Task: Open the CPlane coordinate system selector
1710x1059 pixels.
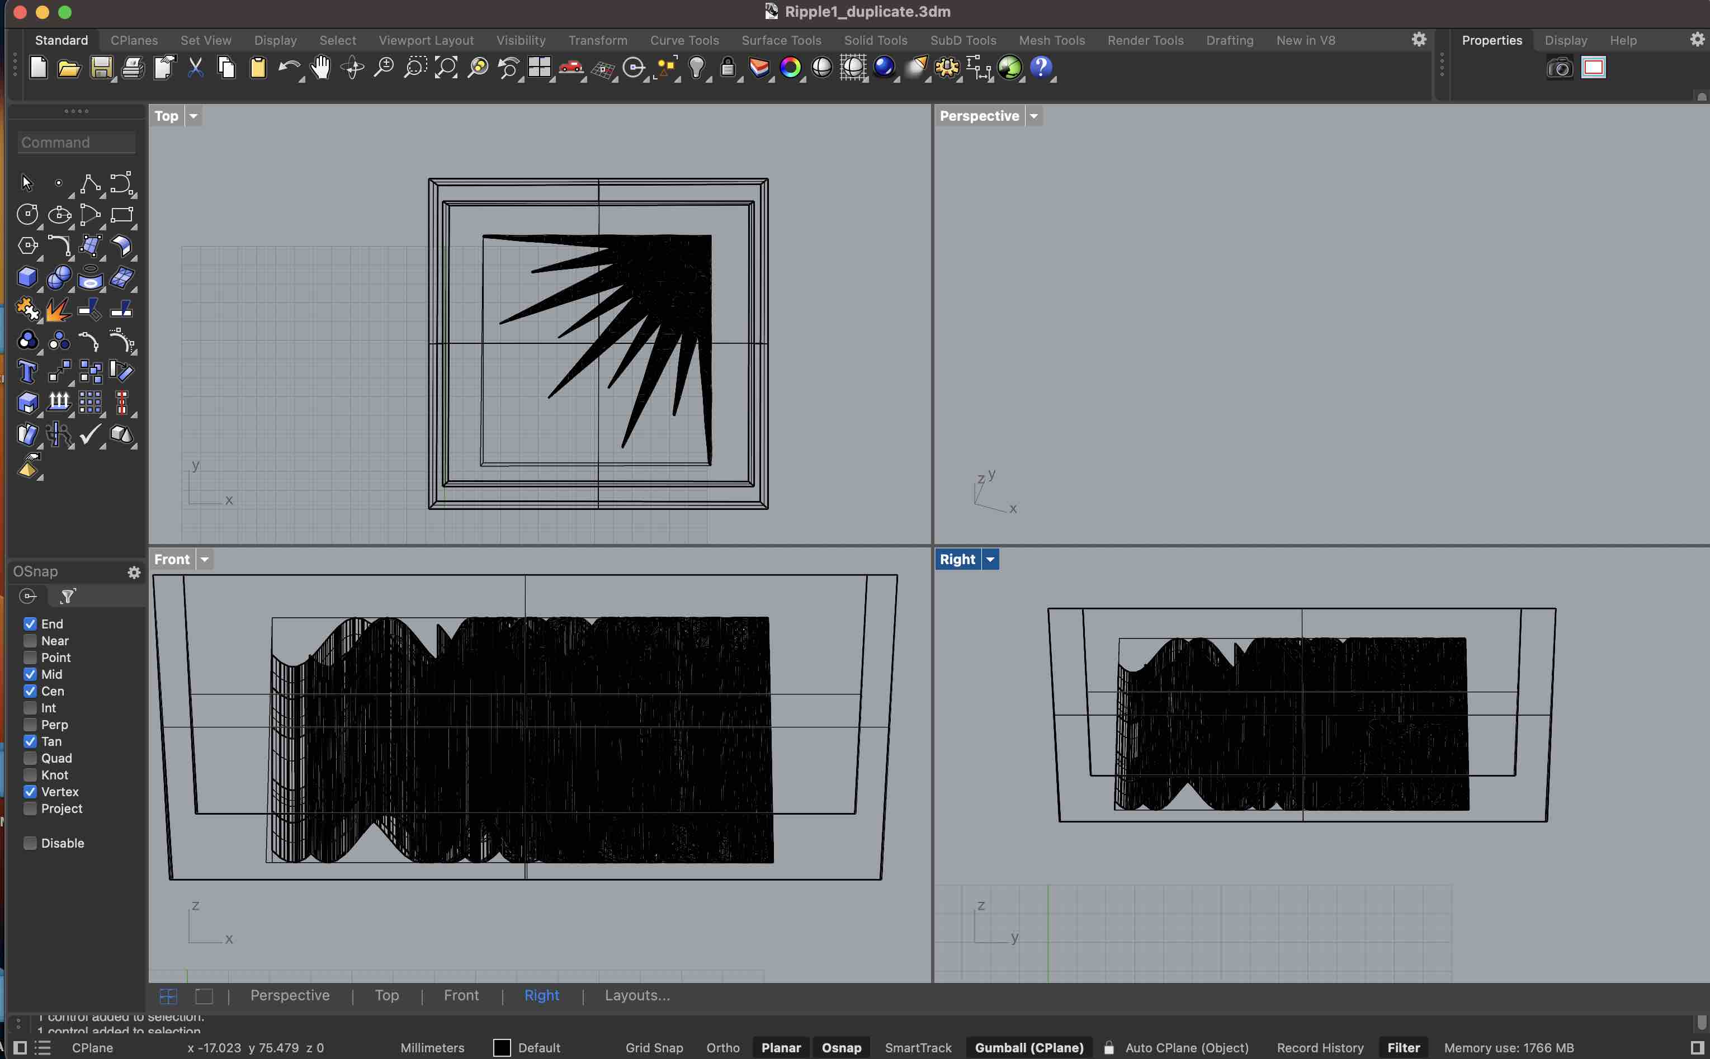Action: pyautogui.click(x=92, y=1048)
